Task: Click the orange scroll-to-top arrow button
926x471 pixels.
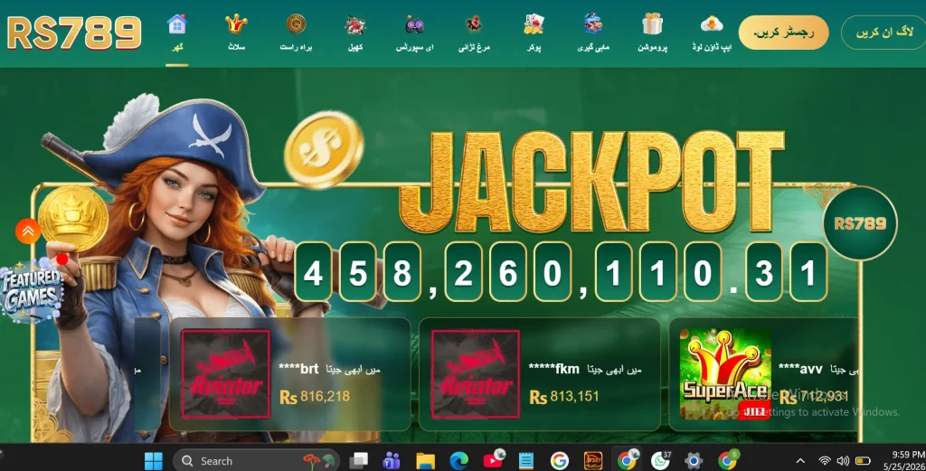Action: 28,231
